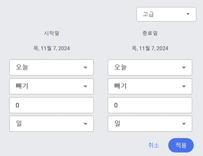Click the end date text under 종료일
The width and height of the screenshot is (203, 156).
tap(150, 49)
